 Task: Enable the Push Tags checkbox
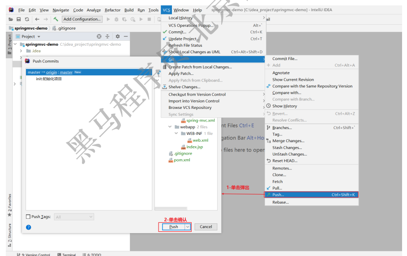click(28, 217)
